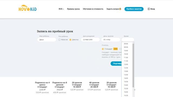Click the time list scroll-up arrow
Image resolution: width=173 pixels, height=97 pixels.
point(133,43)
